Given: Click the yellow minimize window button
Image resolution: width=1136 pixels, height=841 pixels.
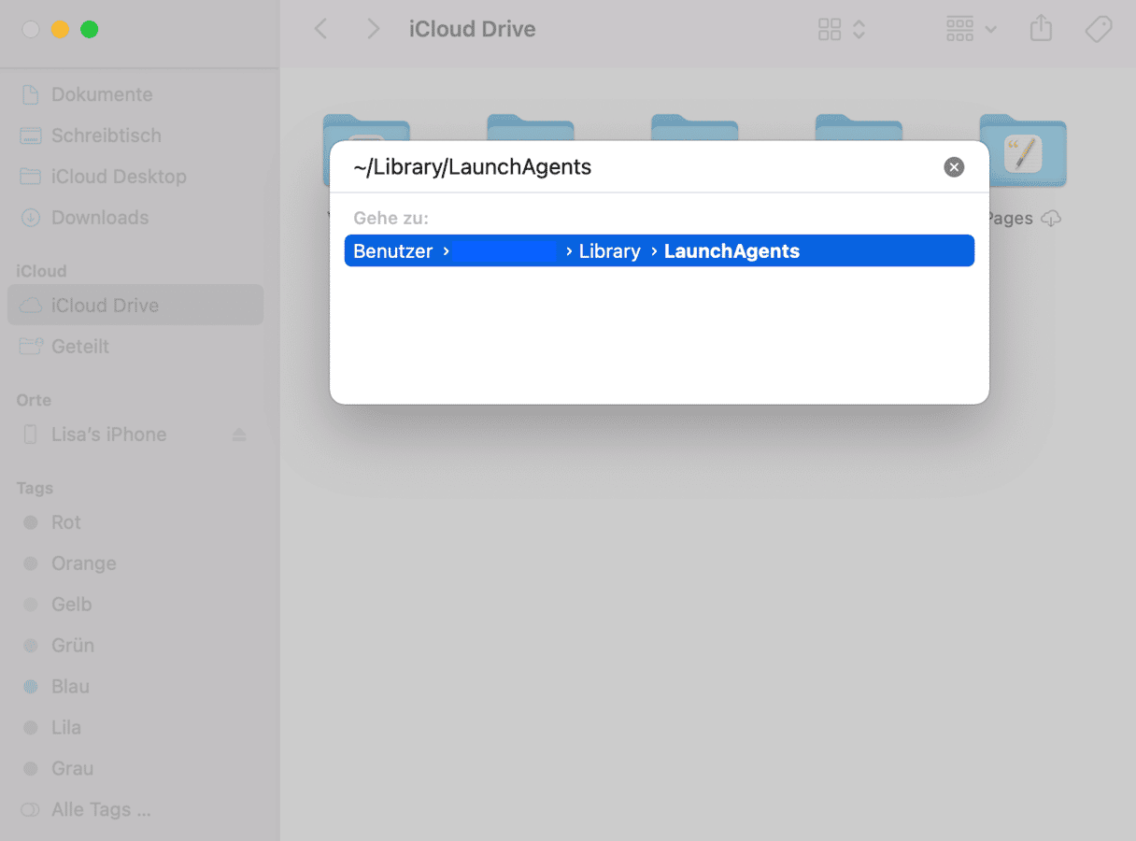Looking at the screenshot, I should click(x=60, y=30).
